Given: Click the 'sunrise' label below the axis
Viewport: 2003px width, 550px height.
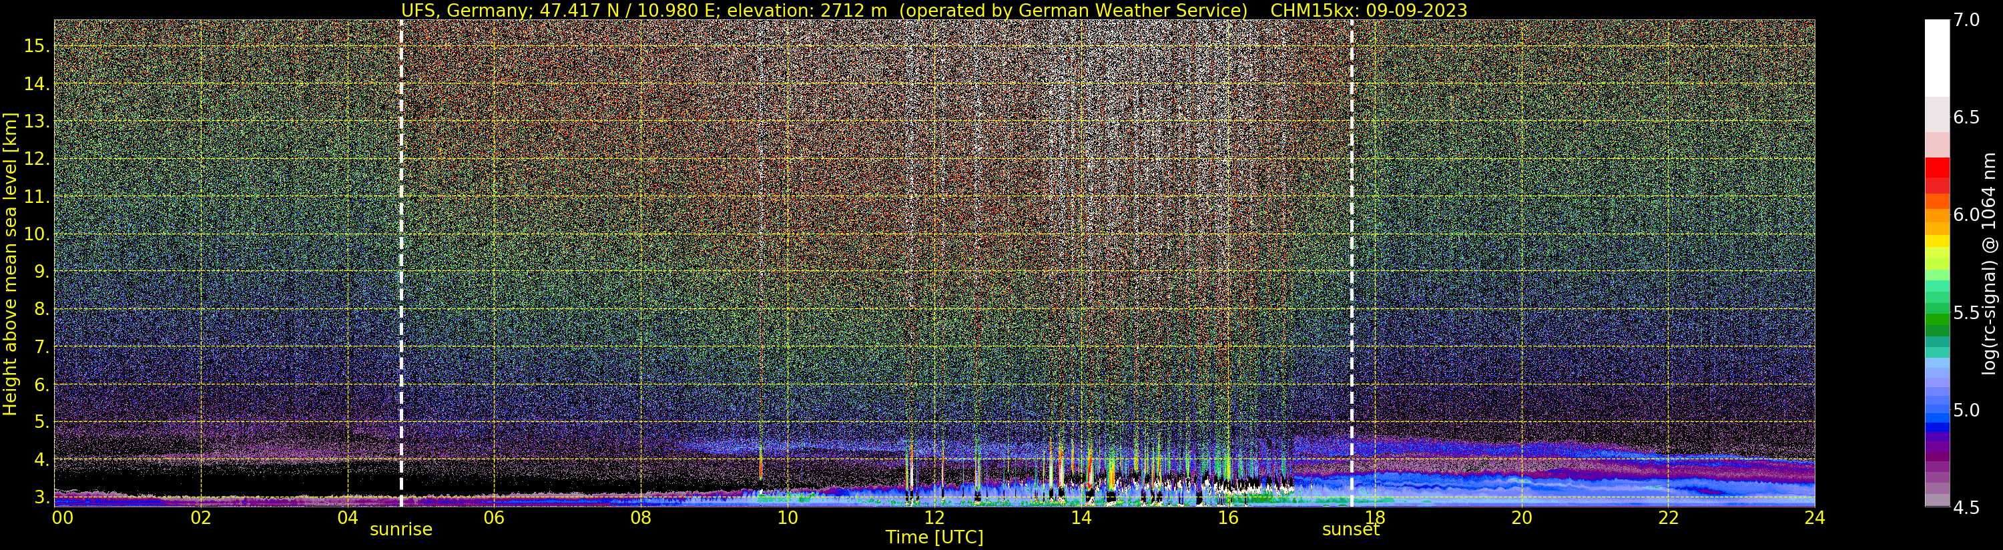Looking at the screenshot, I should click(400, 529).
